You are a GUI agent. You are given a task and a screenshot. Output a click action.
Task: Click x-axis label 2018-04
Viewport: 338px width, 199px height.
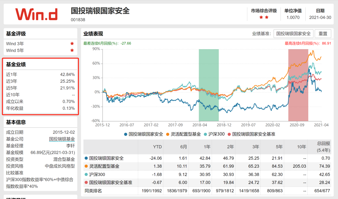click(200, 125)
